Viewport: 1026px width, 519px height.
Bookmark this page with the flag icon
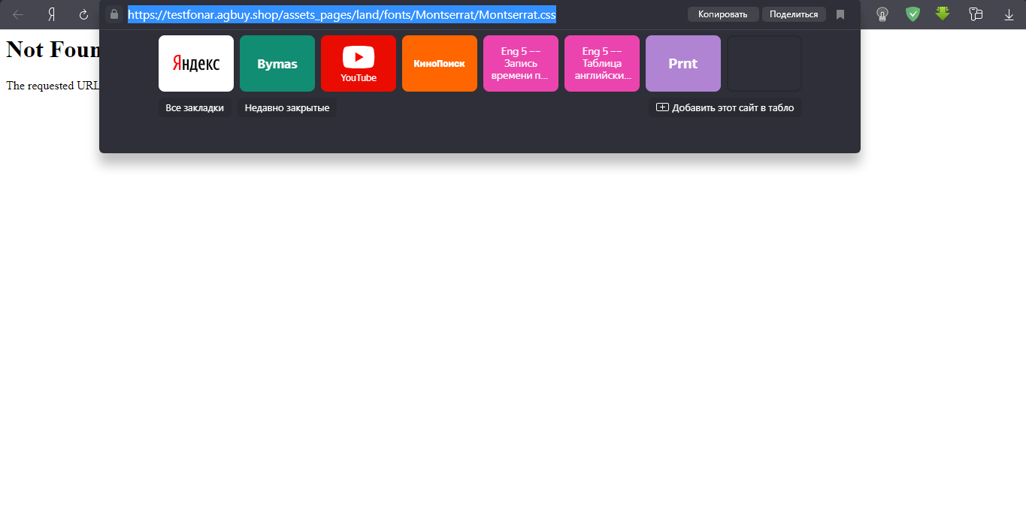coord(840,14)
